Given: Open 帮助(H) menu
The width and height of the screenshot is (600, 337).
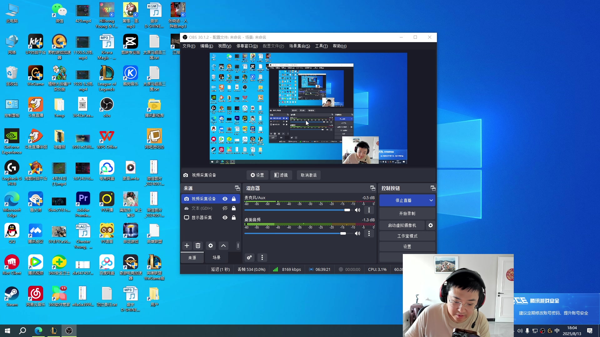Looking at the screenshot, I should pos(340,46).
